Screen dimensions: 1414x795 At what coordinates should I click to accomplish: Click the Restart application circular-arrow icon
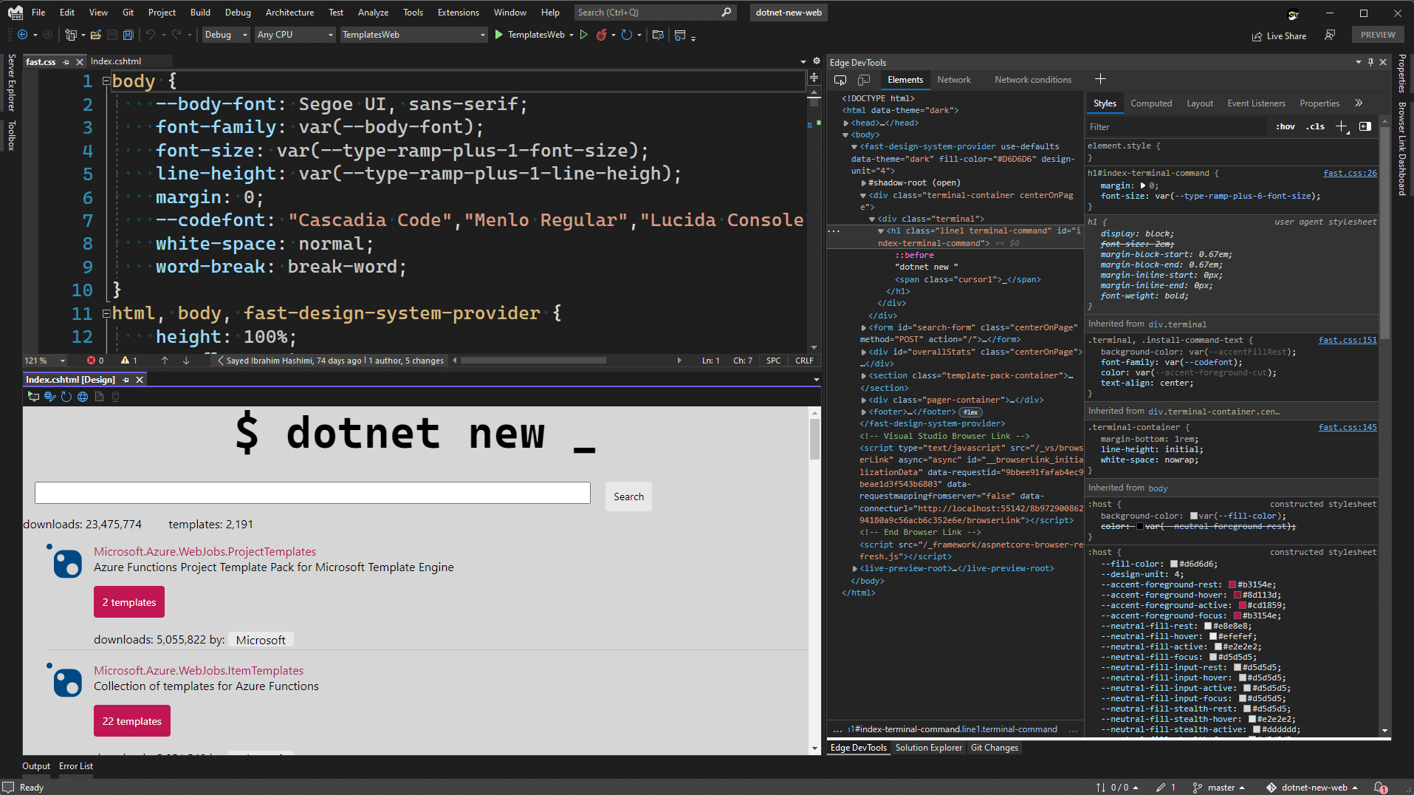(627, 35)
